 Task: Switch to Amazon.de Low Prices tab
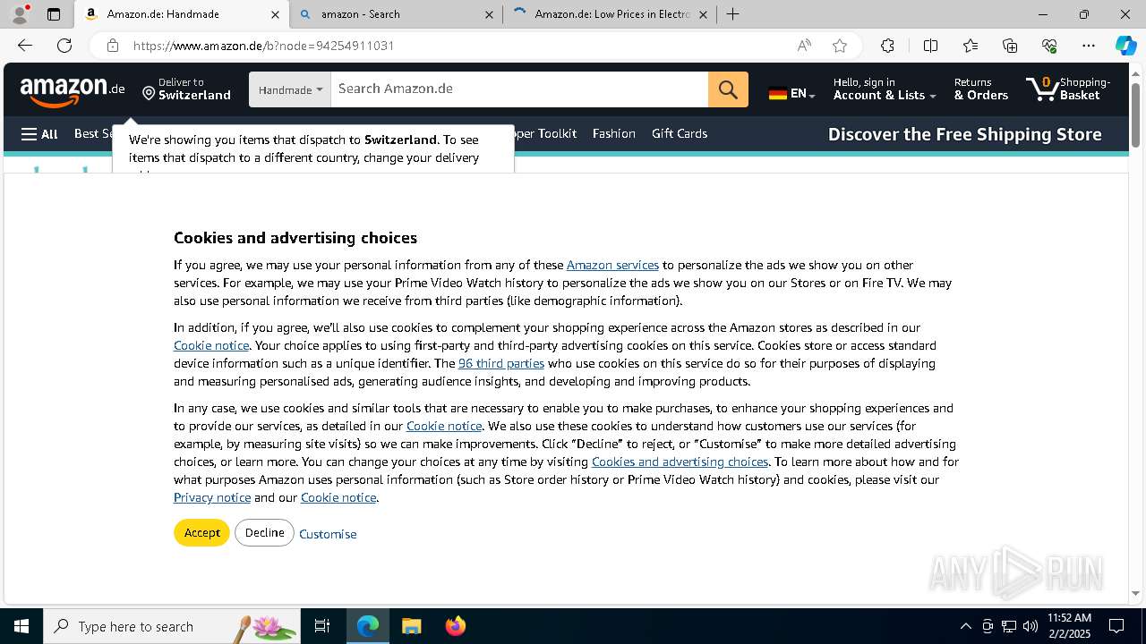click(609, 14)
